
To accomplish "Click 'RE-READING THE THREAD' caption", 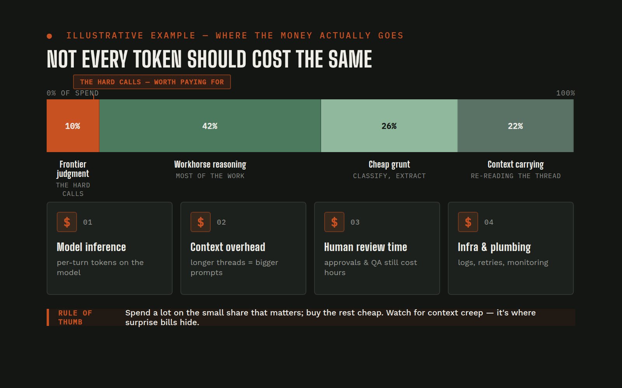I will tap(515, 176).
